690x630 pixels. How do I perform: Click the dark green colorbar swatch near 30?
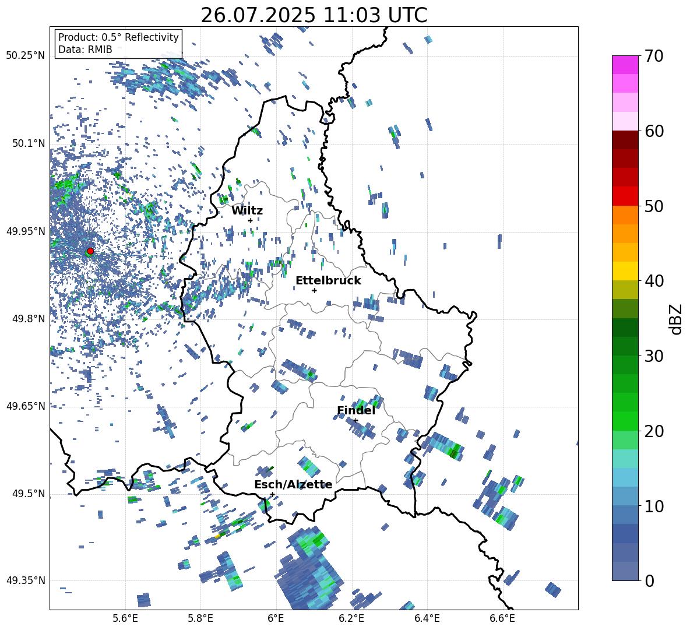[625, 346]
